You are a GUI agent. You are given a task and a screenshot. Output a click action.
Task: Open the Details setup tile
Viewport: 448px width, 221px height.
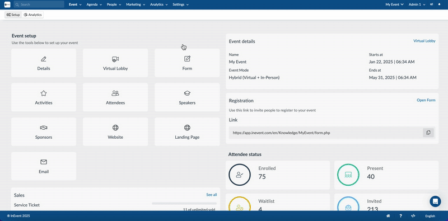44,63
